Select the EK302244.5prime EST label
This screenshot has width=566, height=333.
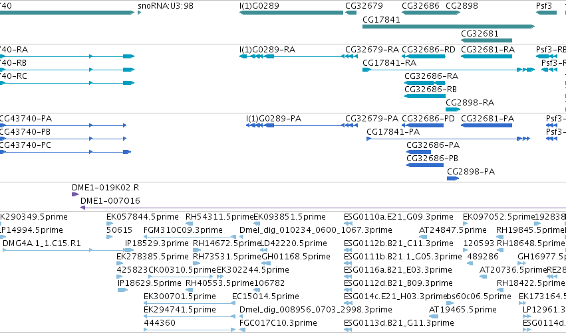point(253,270)
